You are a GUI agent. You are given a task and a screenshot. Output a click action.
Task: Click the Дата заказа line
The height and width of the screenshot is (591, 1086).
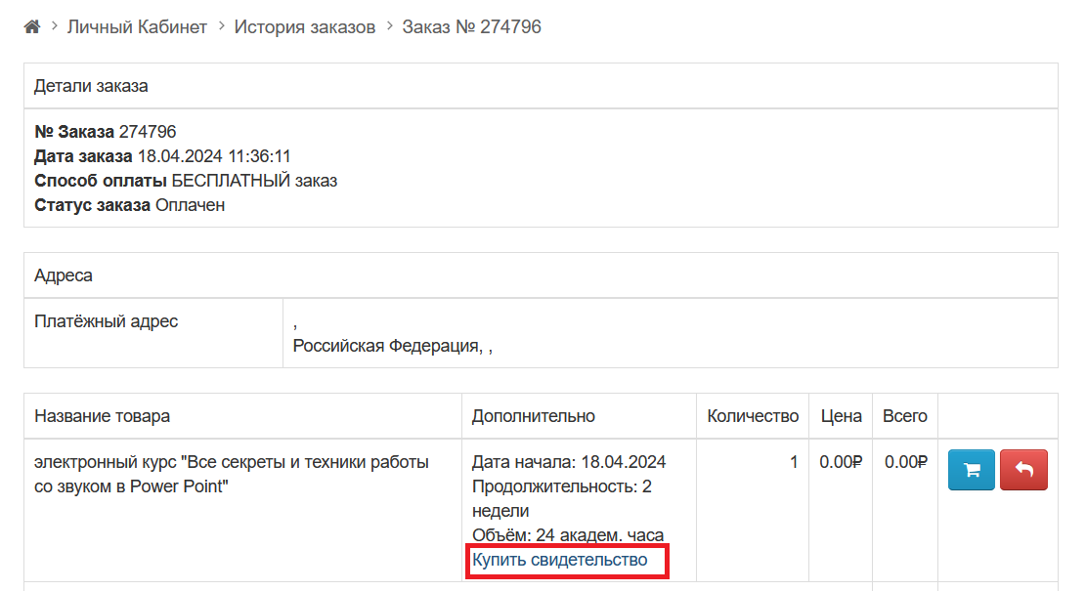(162, 156)
